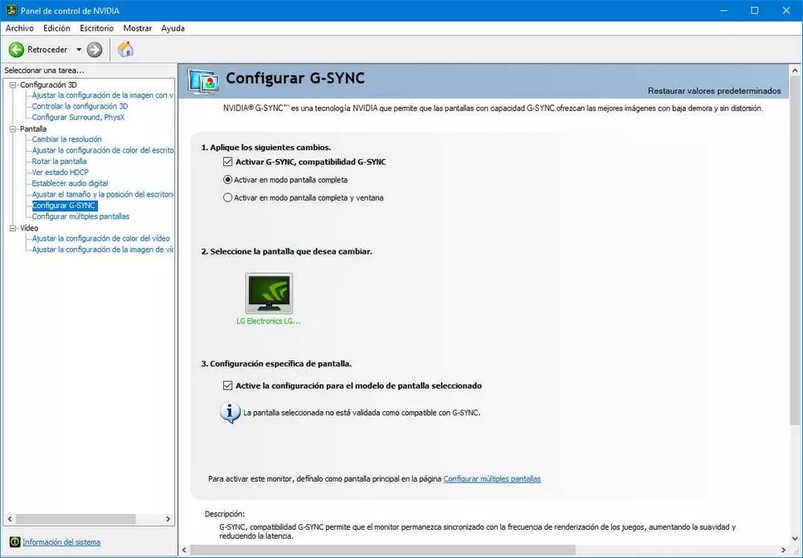Close the Panel de control de NVIDIA window

pos(786,10)
